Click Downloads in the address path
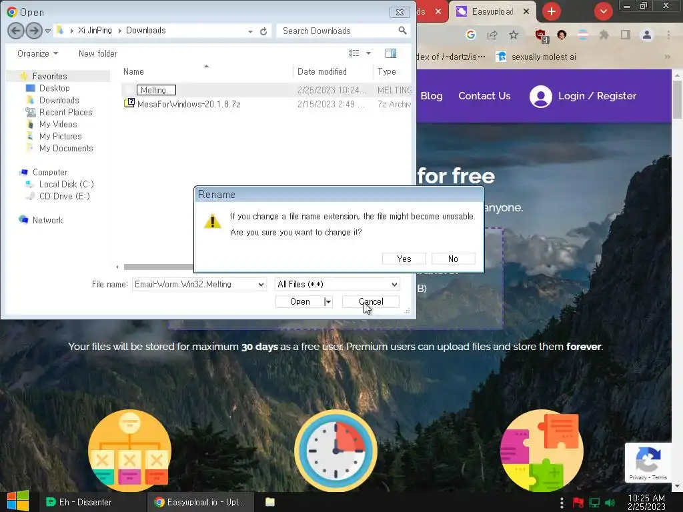 146,31
